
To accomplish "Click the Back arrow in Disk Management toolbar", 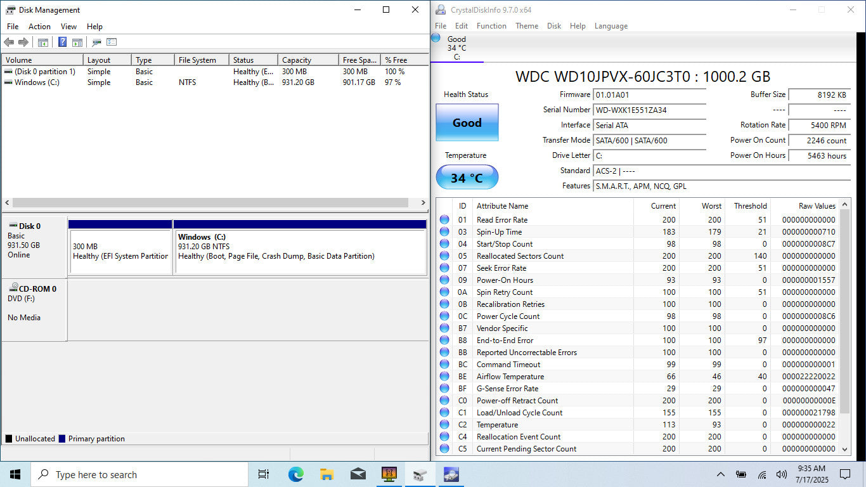I will pyautogui.click(x=9, y=42).
